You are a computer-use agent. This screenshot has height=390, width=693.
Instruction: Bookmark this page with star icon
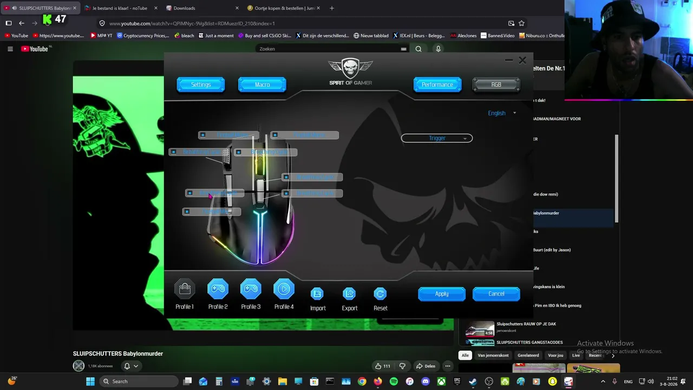521,23
